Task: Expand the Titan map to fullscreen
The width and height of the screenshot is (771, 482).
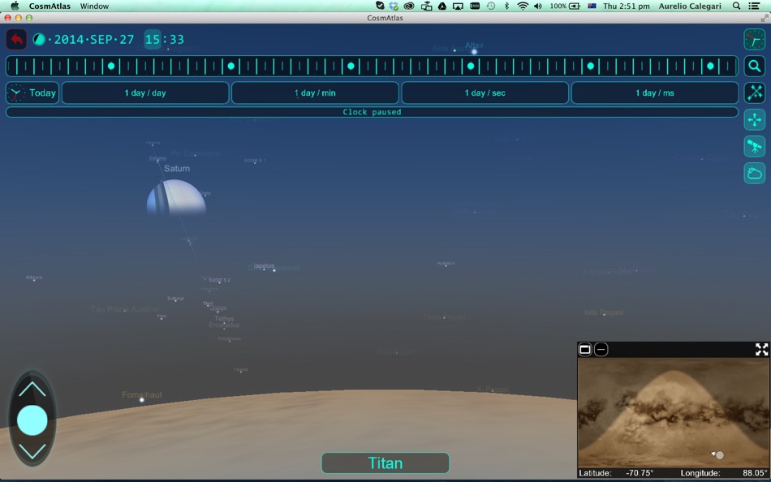Action: [x=761, y=350]
